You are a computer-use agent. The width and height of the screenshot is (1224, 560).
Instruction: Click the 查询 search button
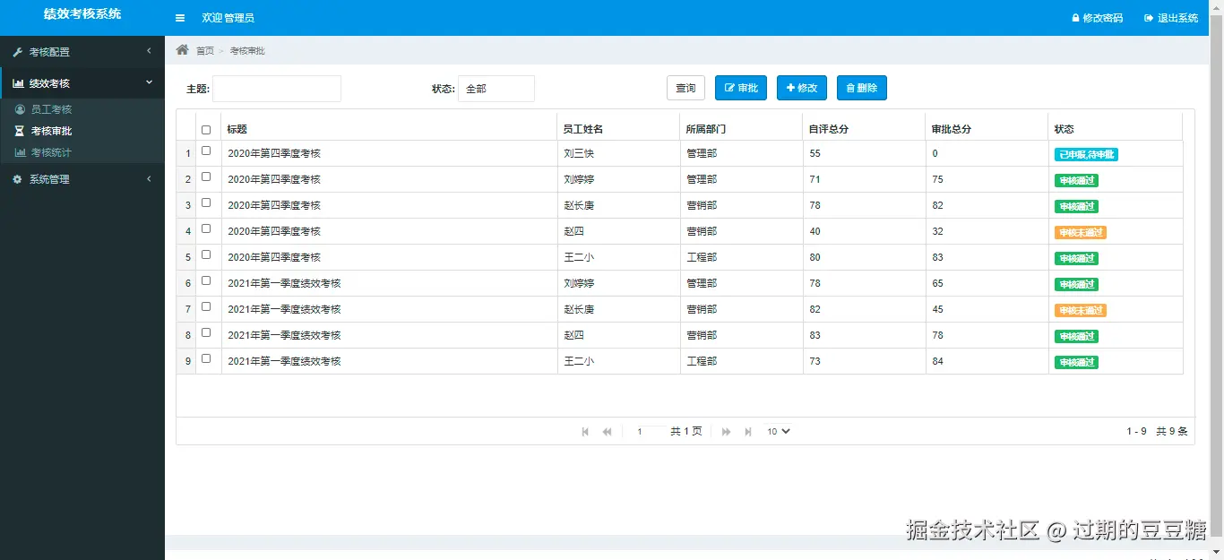pyautogui.click(x=685, y=88)
